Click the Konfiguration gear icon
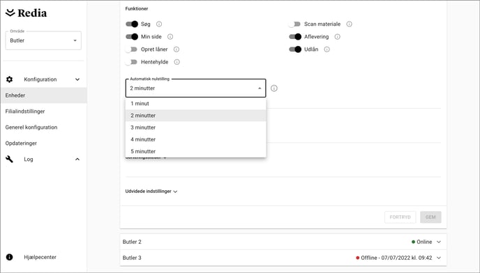 click(x=10, y=79)
